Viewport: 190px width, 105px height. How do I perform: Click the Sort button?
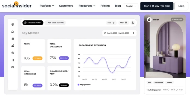(x=111, y=23)
